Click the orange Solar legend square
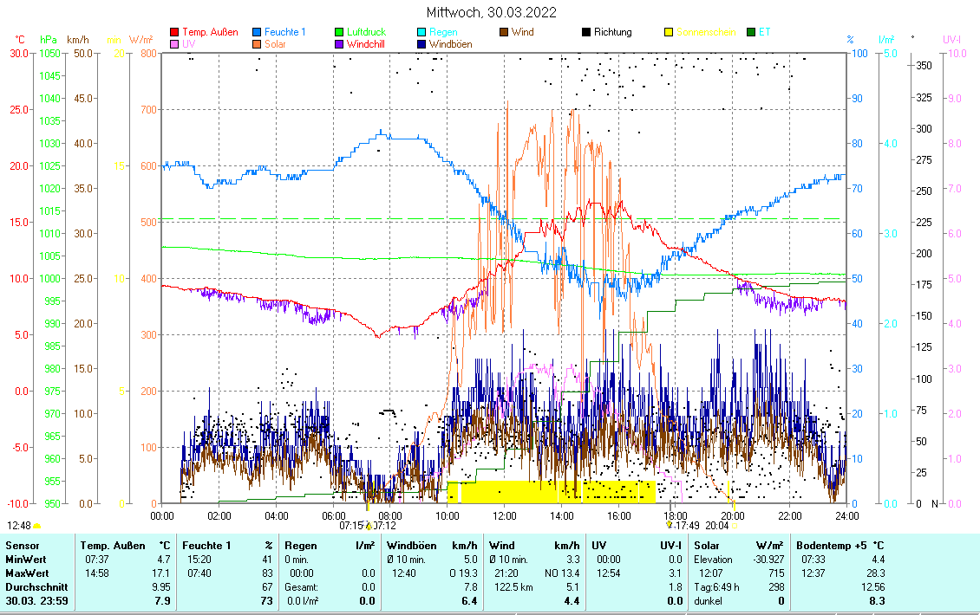Viewport: 980px width, 615px height. (x=258, y=43)
